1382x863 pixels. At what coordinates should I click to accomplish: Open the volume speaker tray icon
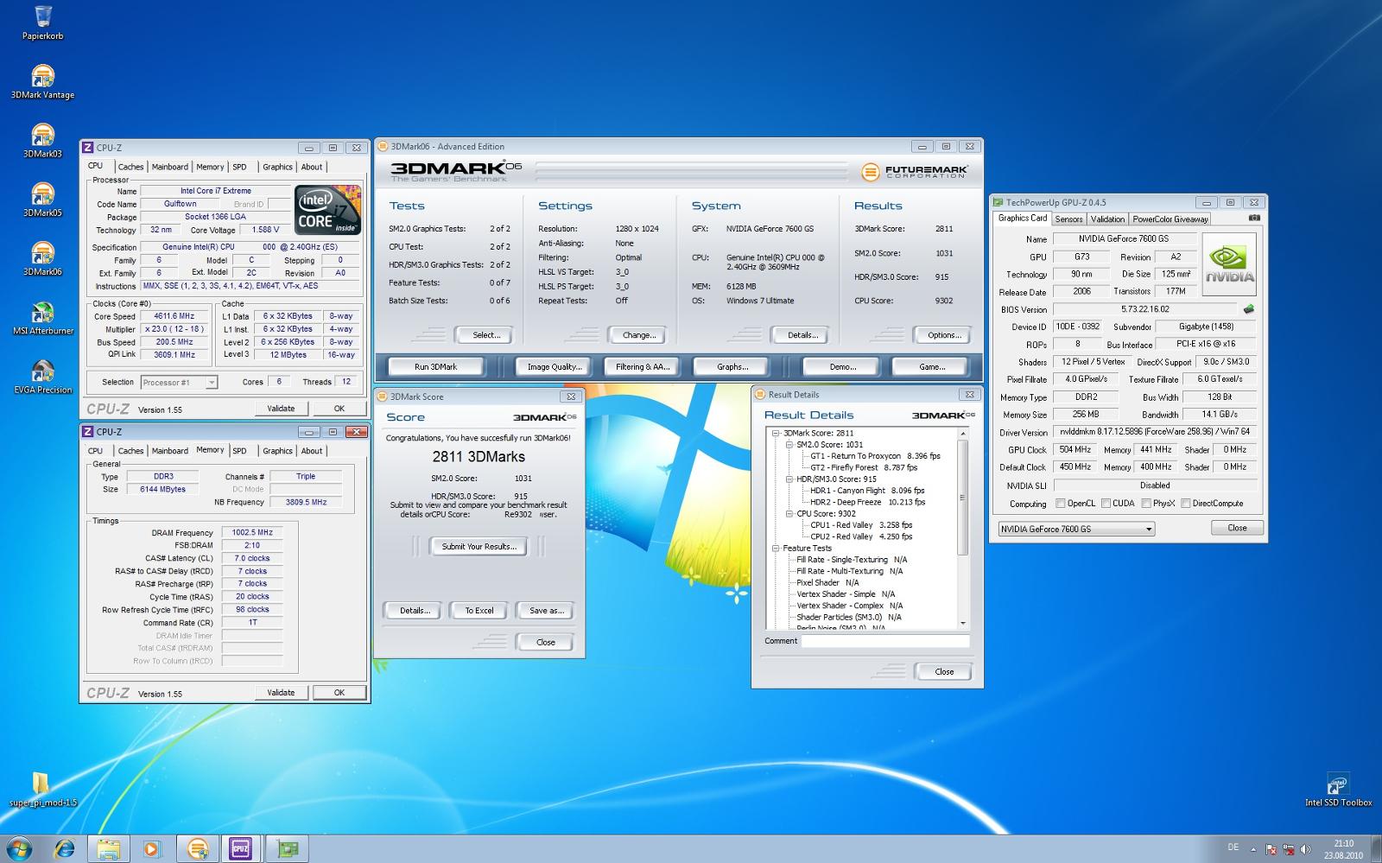(1307, 849)
